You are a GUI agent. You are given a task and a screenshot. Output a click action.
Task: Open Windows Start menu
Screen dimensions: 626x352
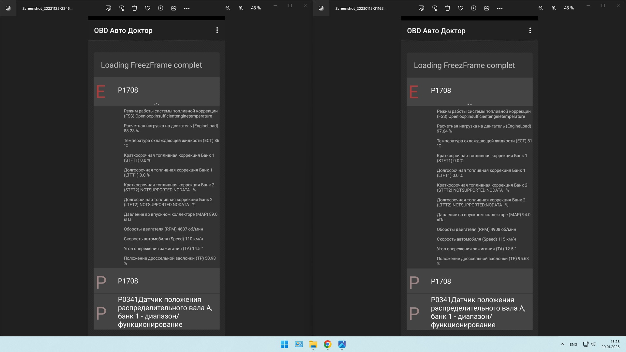pos(284,344)
